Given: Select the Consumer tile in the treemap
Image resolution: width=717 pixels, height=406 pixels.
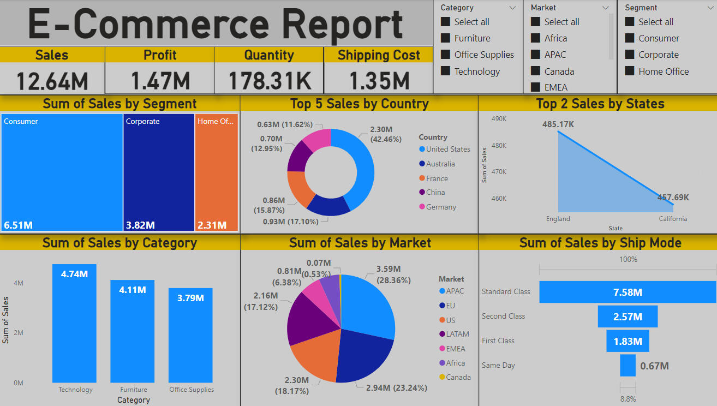Looking at the screenshot, I should pyautogui.click(x=62, y=172).
